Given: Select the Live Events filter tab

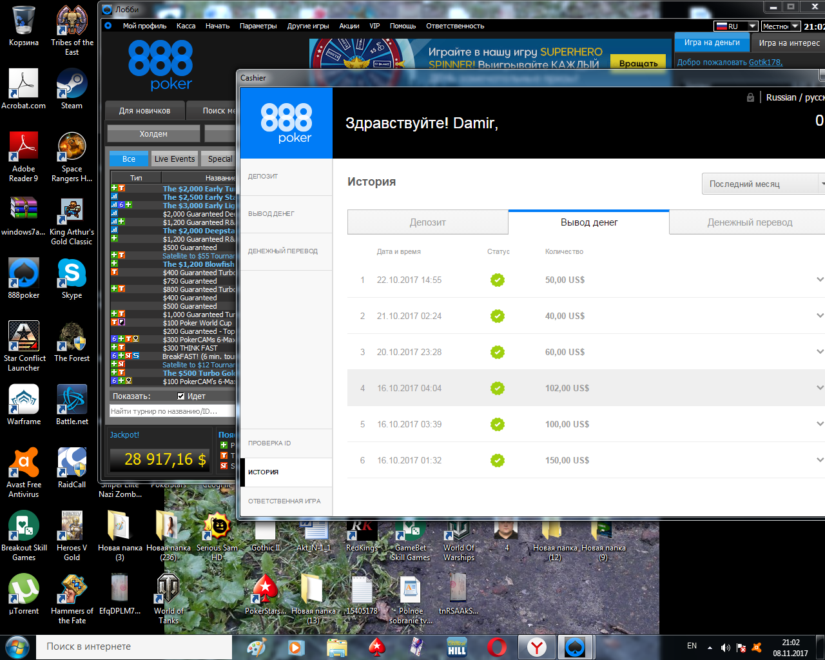Looking at the screenshot, I should coord(174,159).
